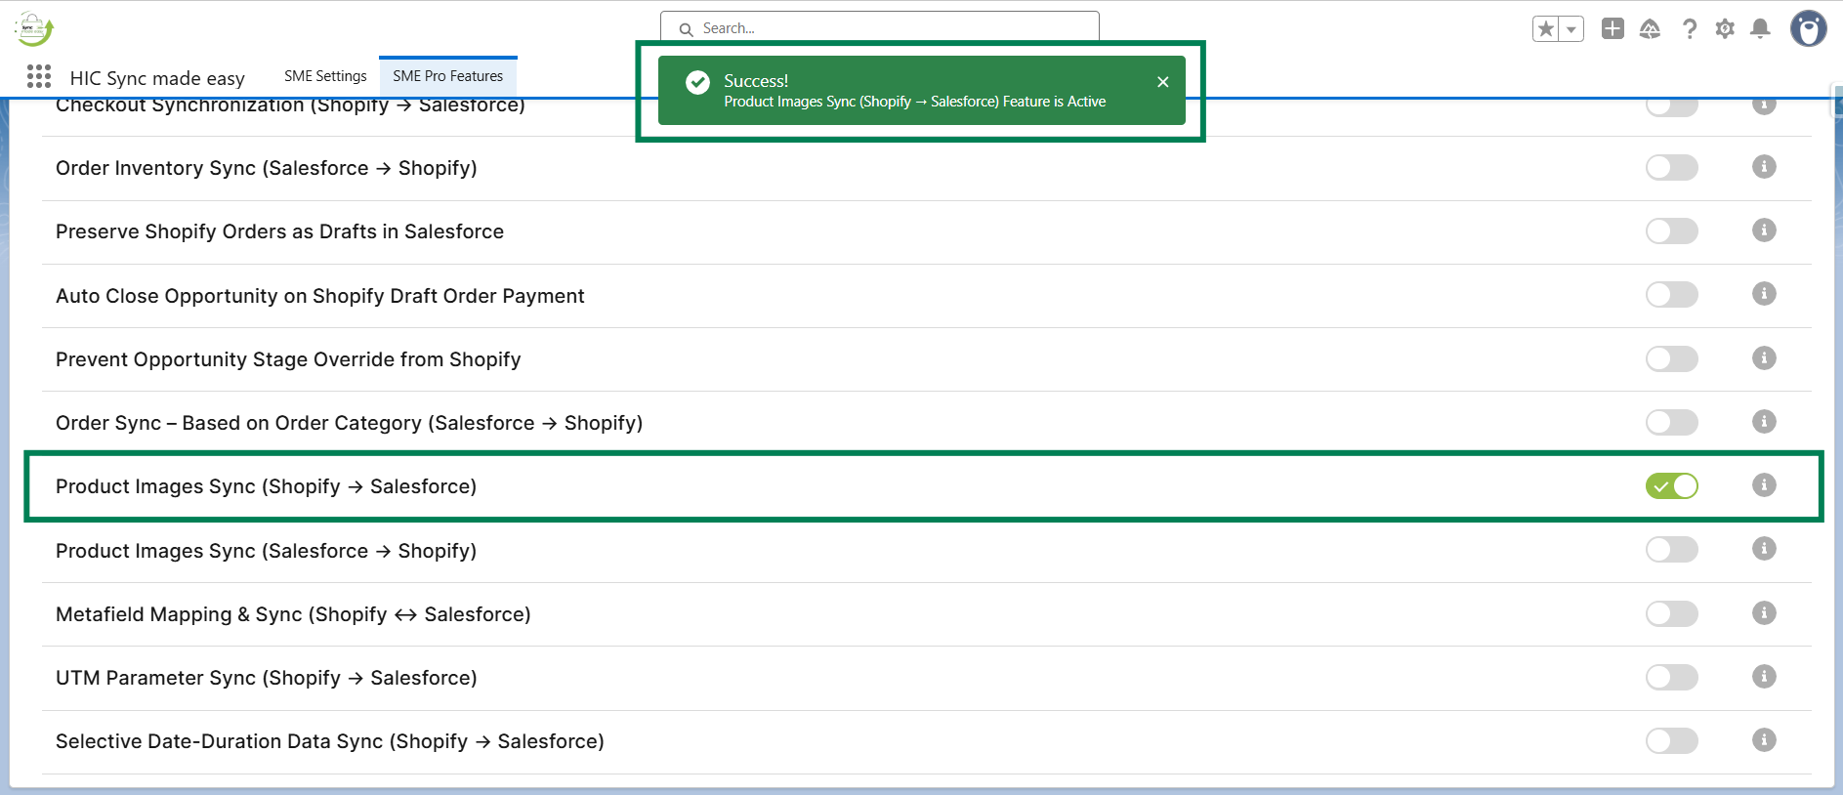Show info for Selective Date-Duration Data Sync

click(1764, 739)
